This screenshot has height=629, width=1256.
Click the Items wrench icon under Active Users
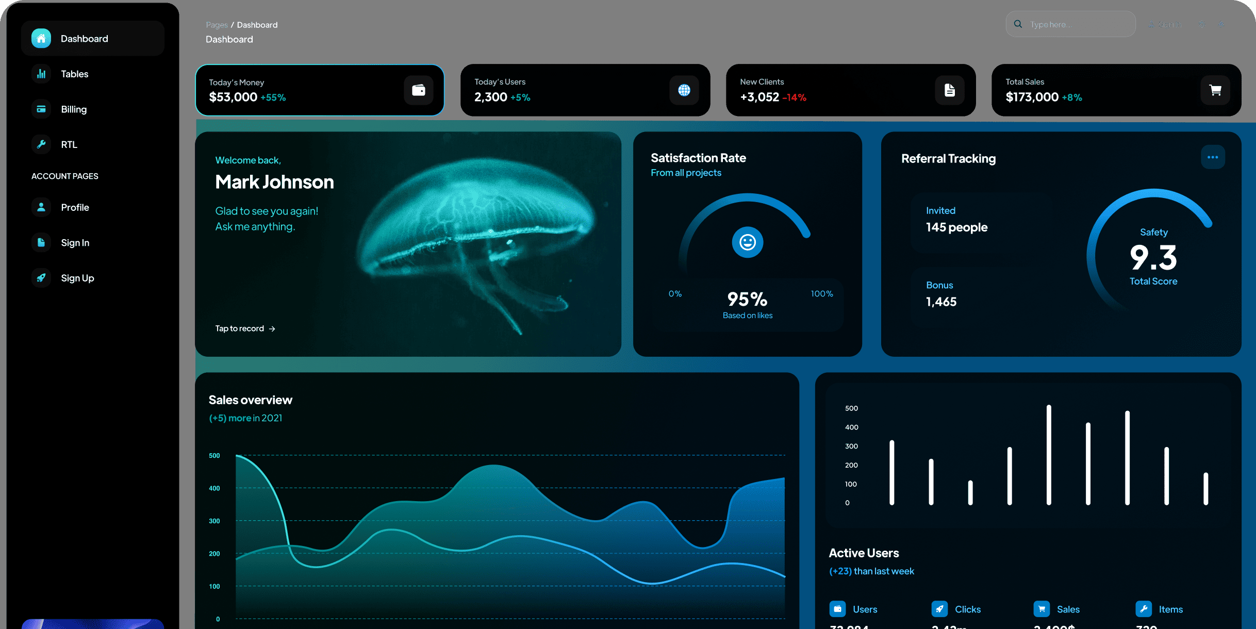(1144, 609)
